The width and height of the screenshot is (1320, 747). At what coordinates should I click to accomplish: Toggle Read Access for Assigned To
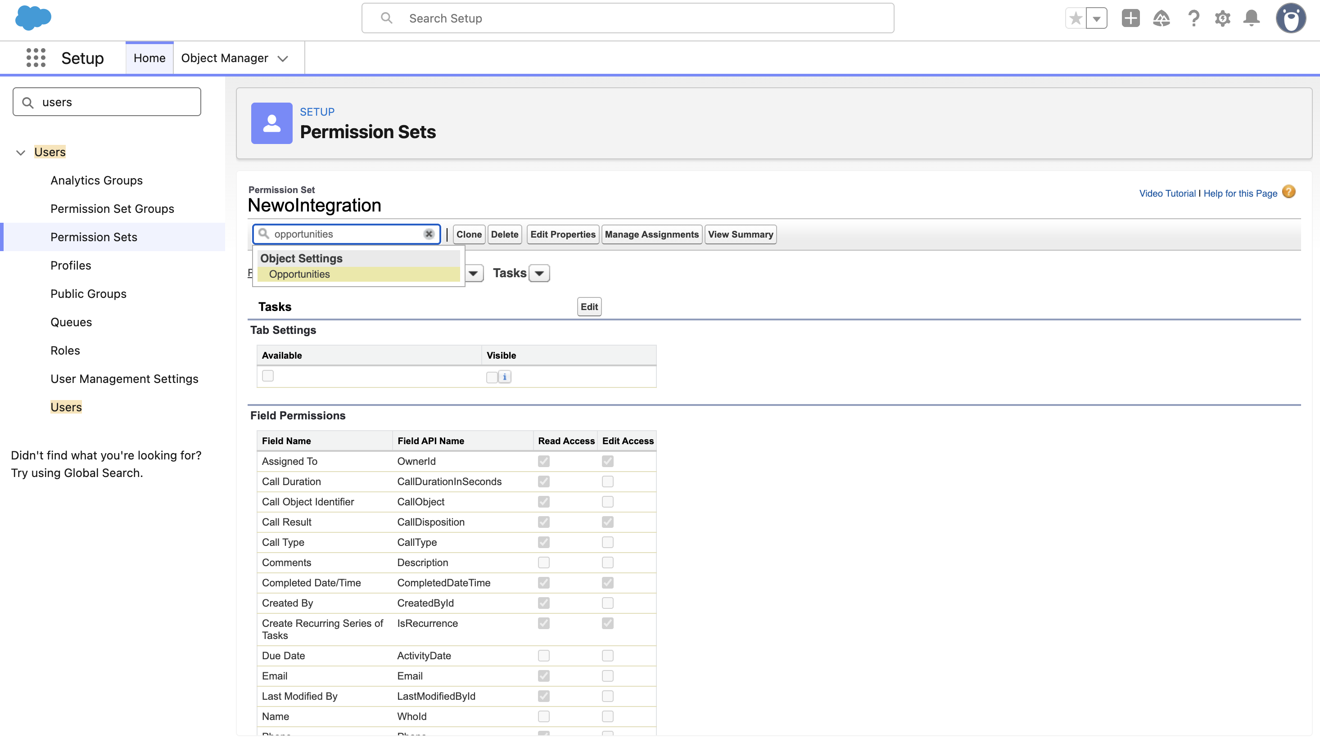coord(543,461)
